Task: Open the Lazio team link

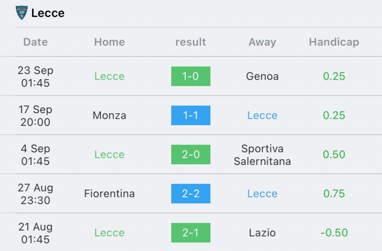Action: click(x=262, y=233)
